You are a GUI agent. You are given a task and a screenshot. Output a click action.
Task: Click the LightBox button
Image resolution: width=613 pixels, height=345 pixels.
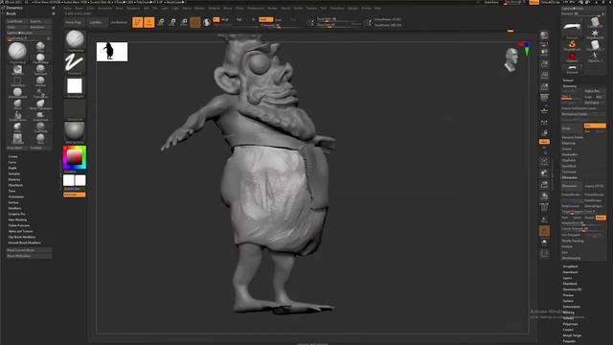(96, 22)
